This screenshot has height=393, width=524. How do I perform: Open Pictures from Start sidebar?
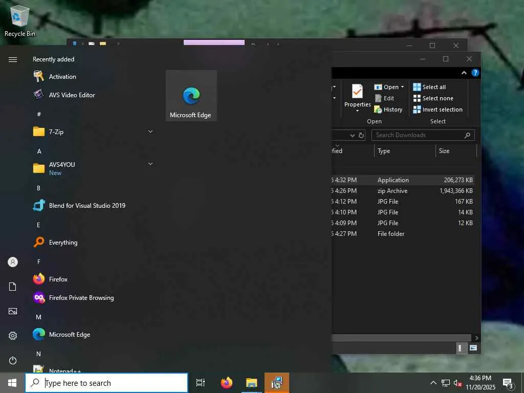[x=13, y=311]
